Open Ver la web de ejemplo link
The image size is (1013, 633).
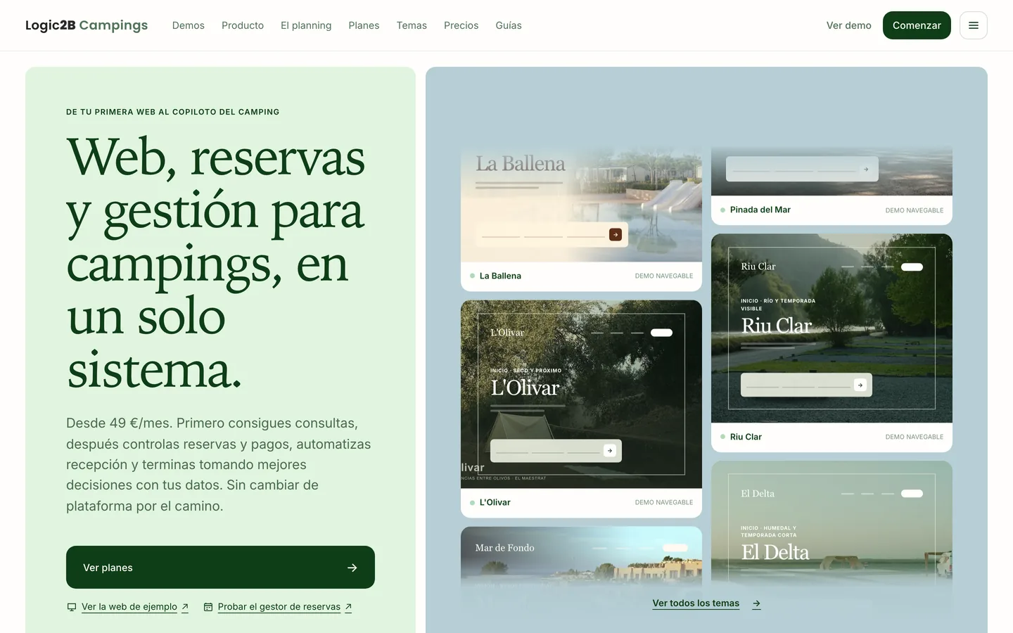pos(129,607)
